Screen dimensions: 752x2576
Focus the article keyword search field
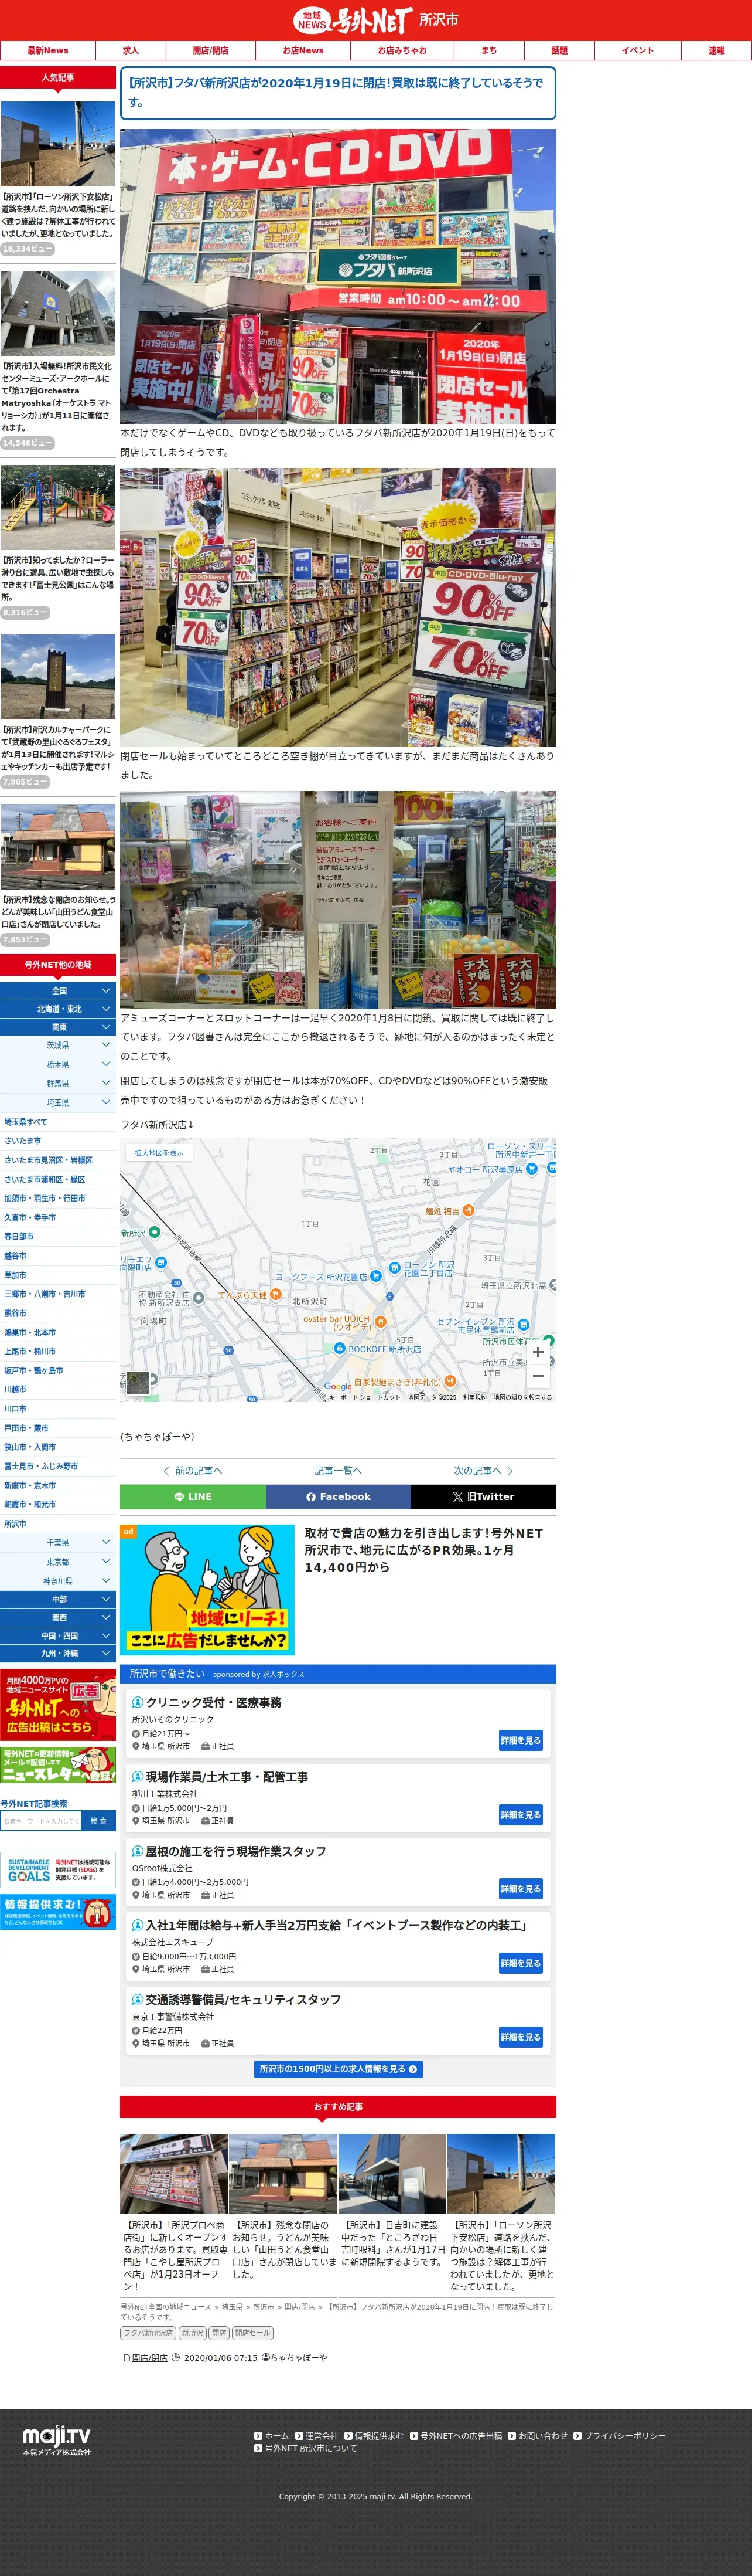(41, 1821)
